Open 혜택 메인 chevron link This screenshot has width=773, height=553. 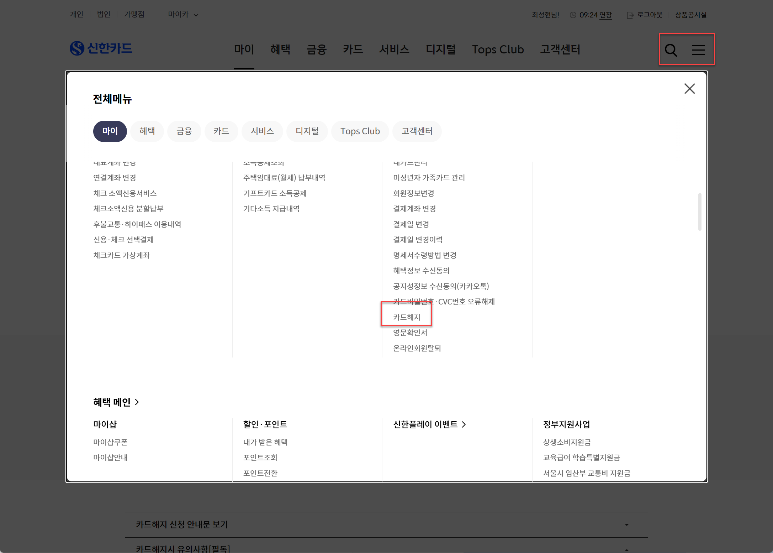pos(116,402)
